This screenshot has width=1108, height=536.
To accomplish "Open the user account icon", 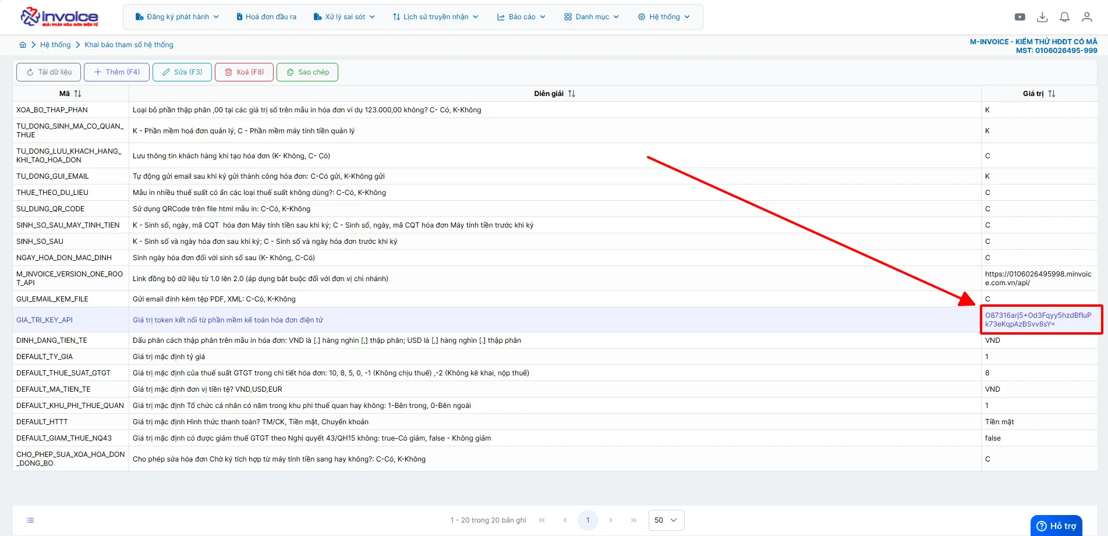I will coord(1086,17).
